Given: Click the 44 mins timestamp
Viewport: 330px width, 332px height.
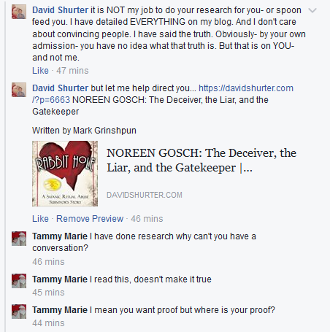Looking at the screenshot, I should pyautogui.click(x=48, y=323).
